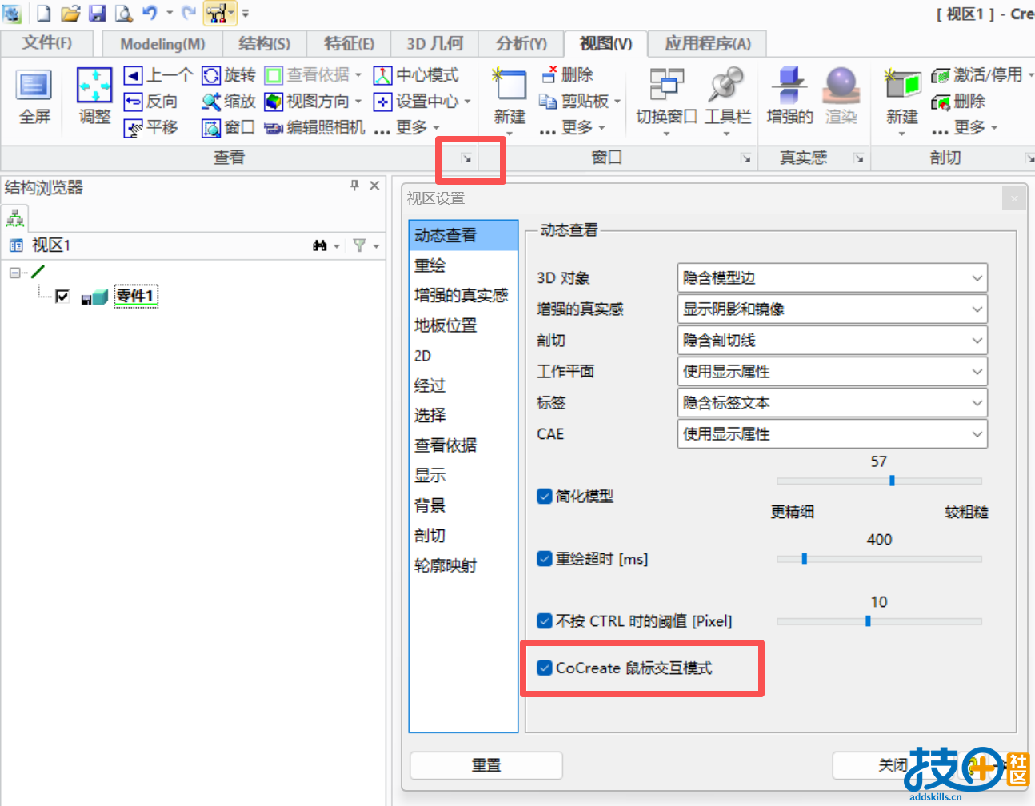Click the 剪贴板 clipboard icon
Image resolution: width=1035 pixels, height=806 pixels.
point(548,102)
